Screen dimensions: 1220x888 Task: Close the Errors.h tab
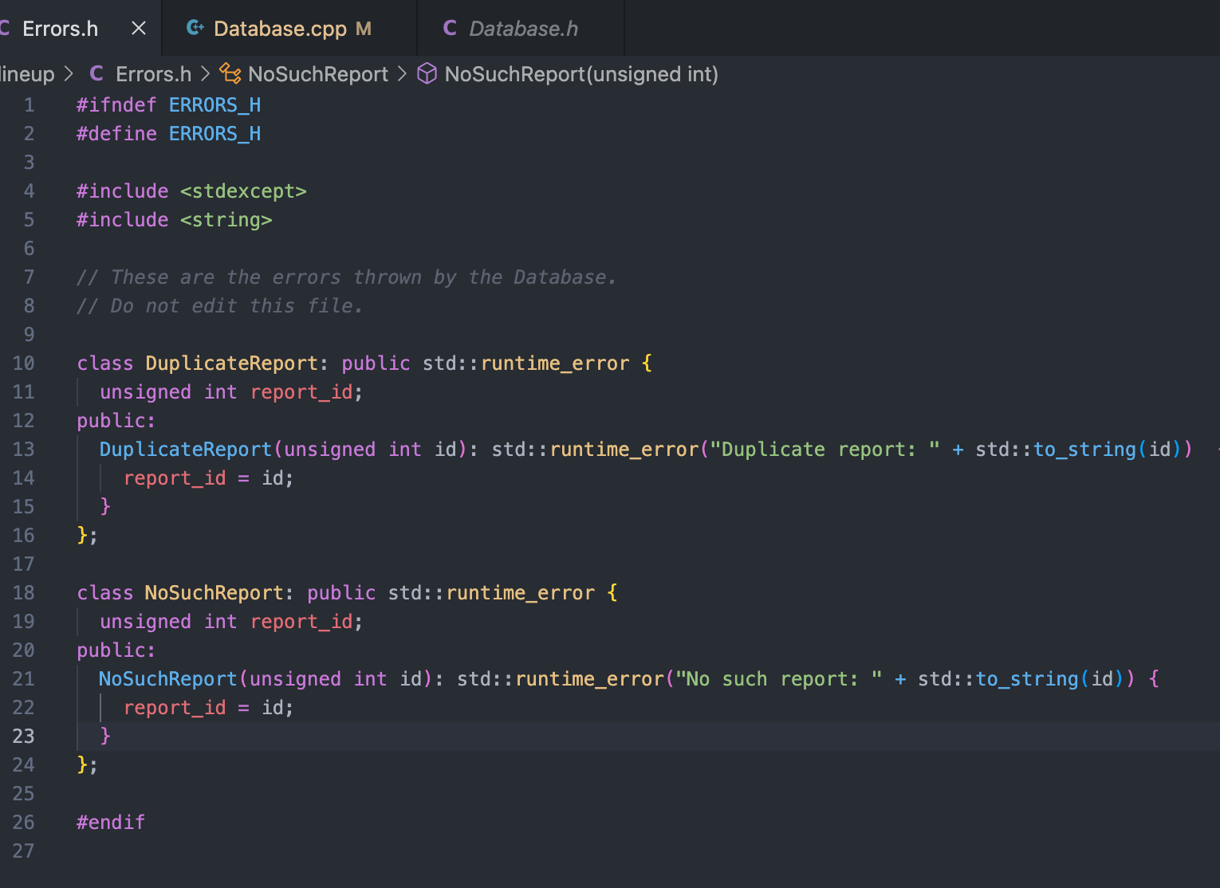click(139, 29)
